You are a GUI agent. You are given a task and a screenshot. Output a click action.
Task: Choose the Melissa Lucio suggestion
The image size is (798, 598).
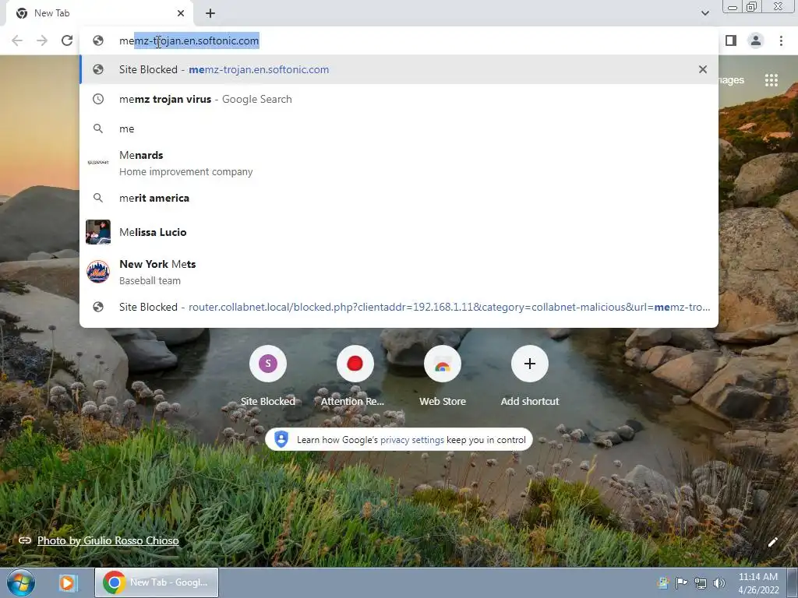pyautogui.click(x=398, y=232)
